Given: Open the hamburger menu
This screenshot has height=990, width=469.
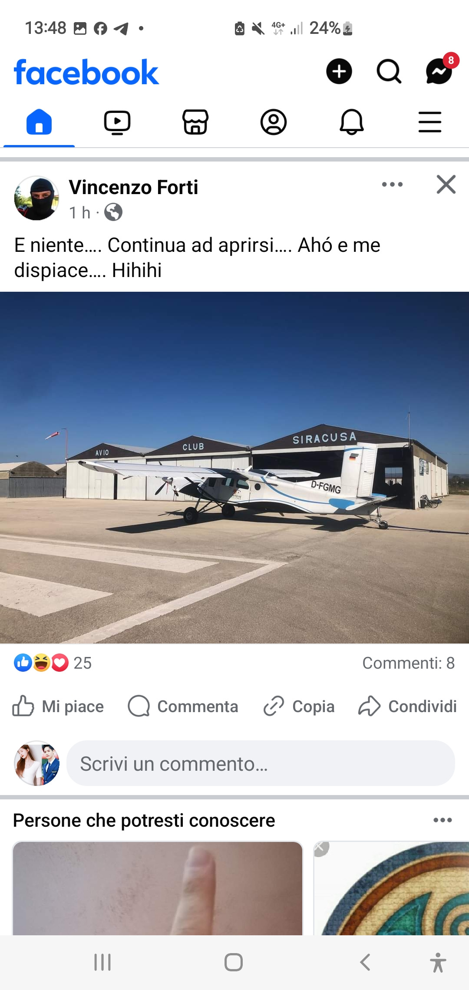Looking at the screenshot, I should point(430,122).
